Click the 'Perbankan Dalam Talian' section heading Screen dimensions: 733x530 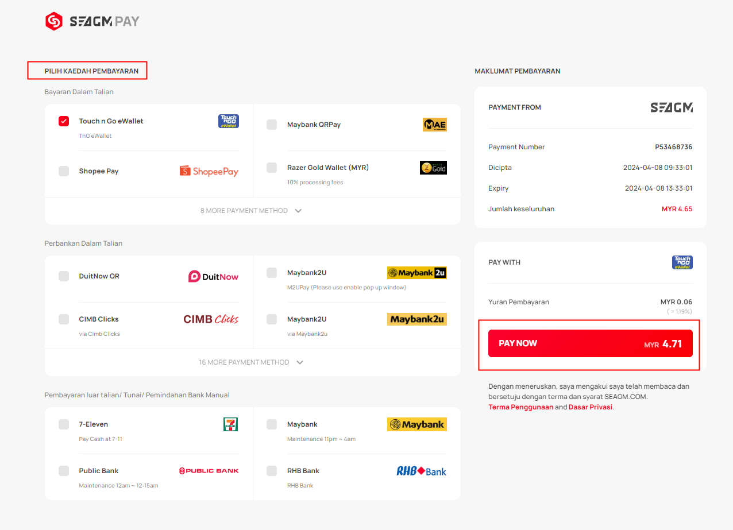(83, 243)
